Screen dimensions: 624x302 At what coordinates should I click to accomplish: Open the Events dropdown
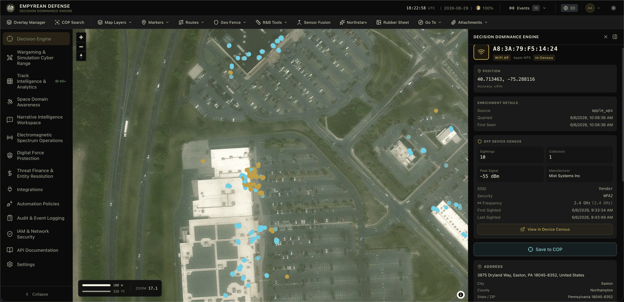[527, 8]
